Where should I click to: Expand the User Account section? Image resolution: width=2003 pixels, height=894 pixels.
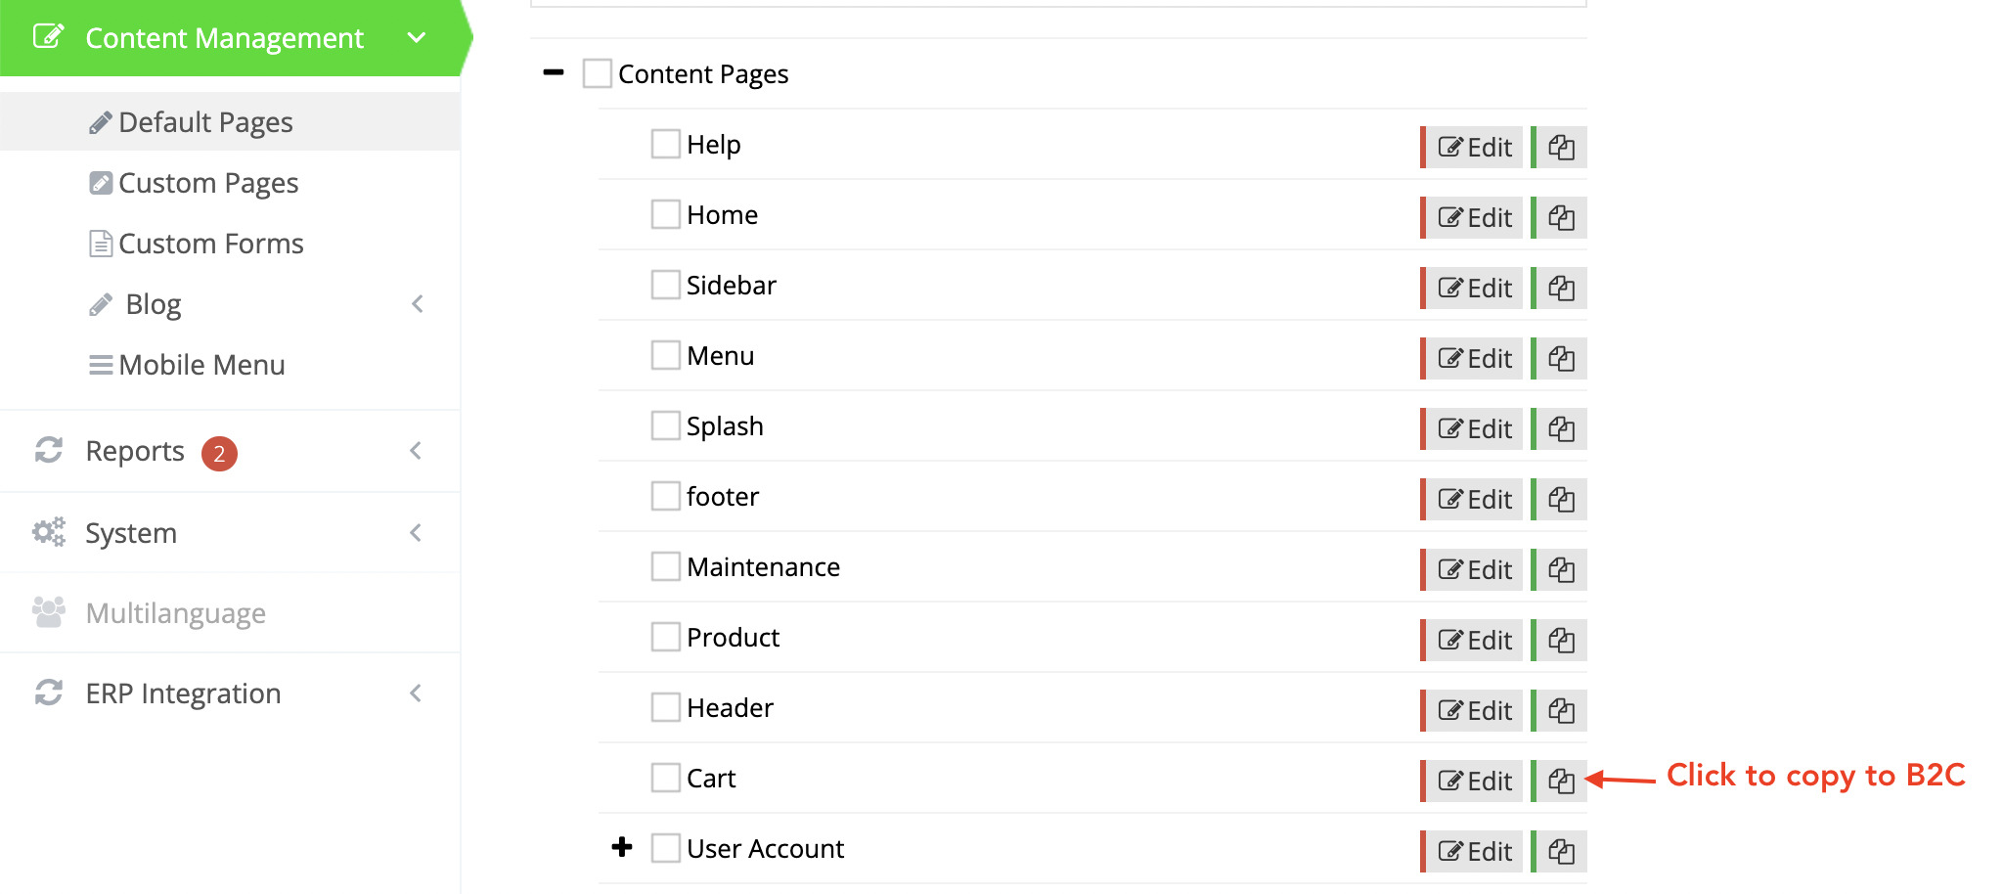622,848
